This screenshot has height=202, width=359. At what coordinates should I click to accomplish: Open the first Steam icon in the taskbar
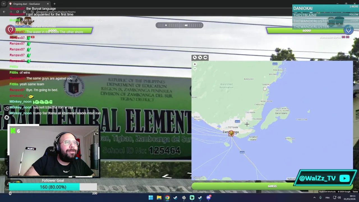tap(175, 198)
